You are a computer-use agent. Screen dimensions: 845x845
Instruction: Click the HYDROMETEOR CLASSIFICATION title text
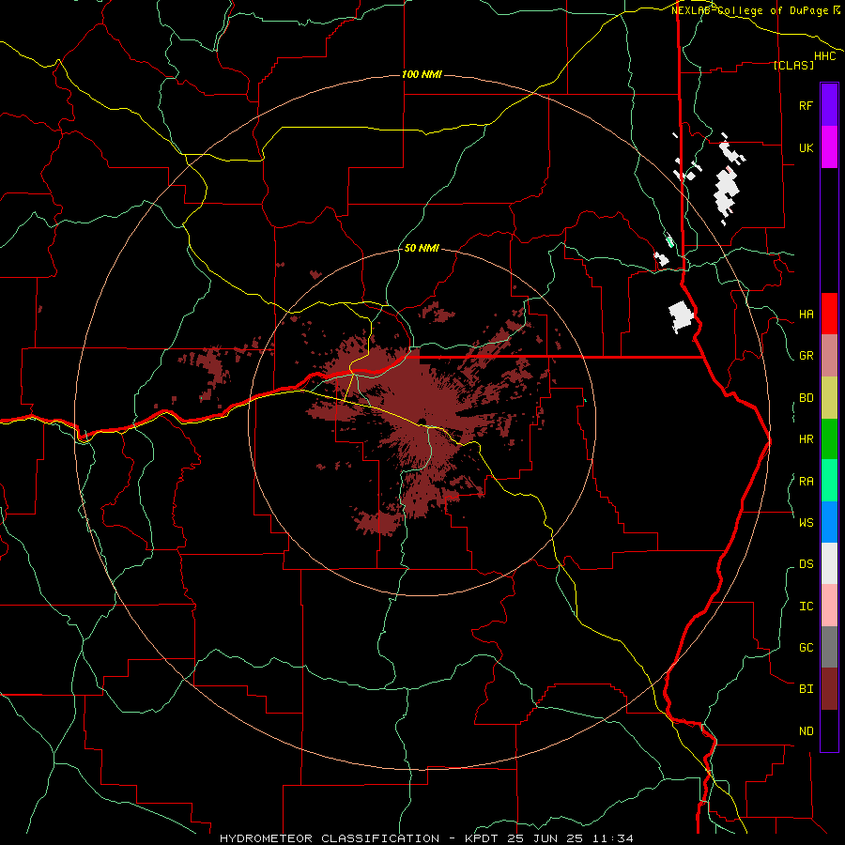(330, 838)
